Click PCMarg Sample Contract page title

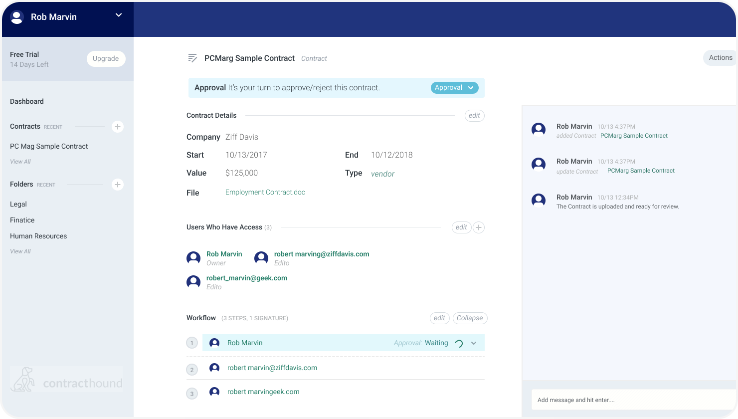click(249, 58)
